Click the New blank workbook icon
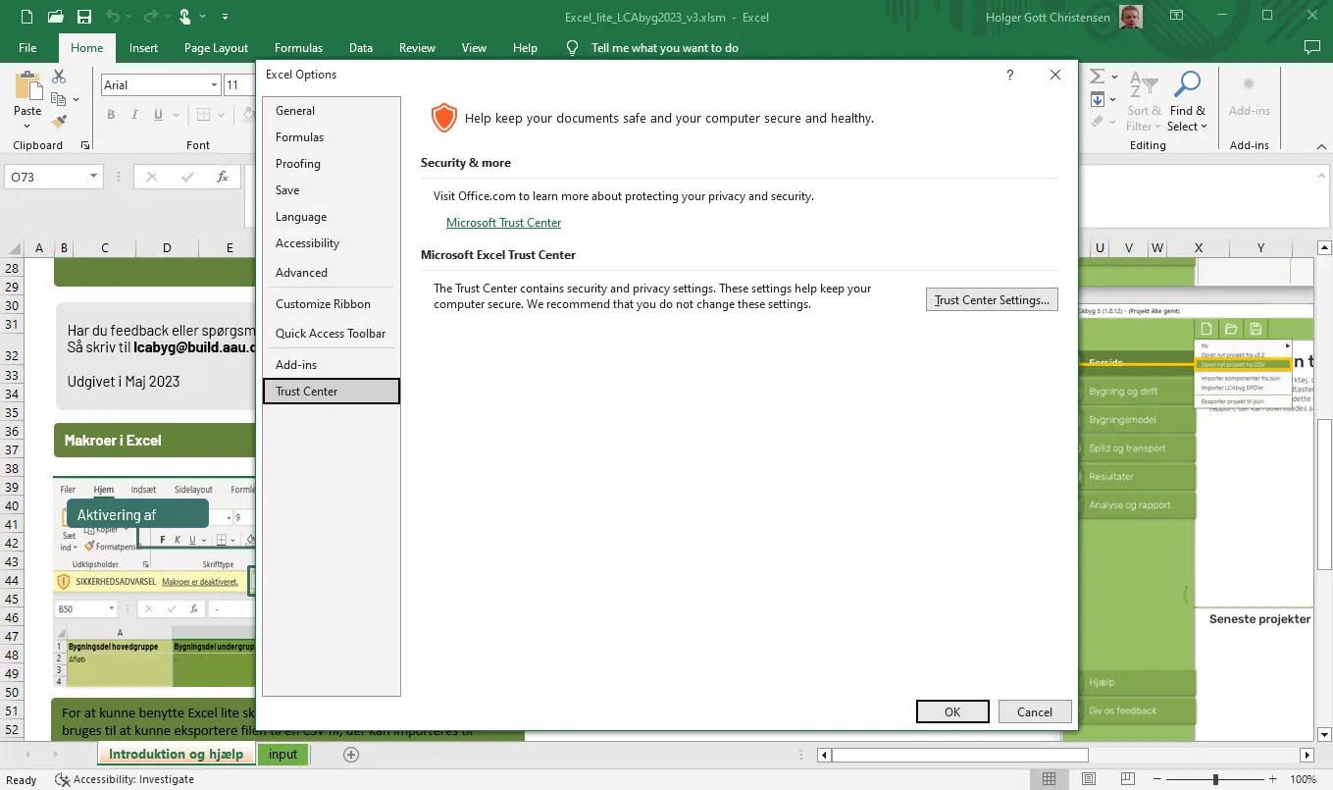1333x790 pixels. 26,17
